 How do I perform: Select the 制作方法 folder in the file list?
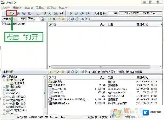[56, 82]
